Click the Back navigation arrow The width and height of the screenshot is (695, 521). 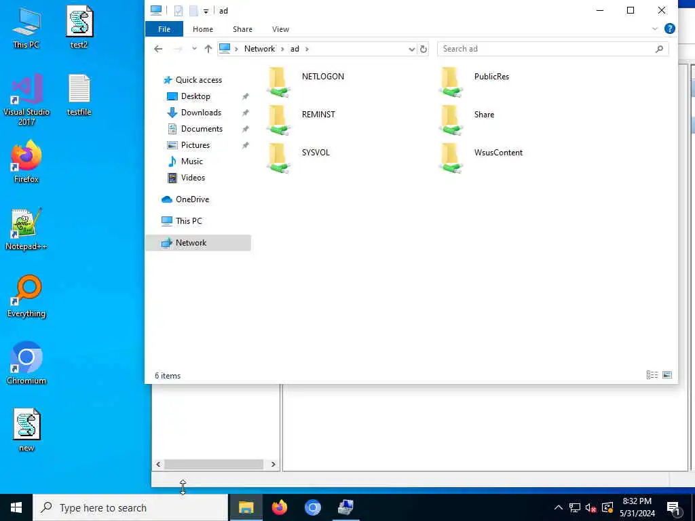(x=158, y=49)
